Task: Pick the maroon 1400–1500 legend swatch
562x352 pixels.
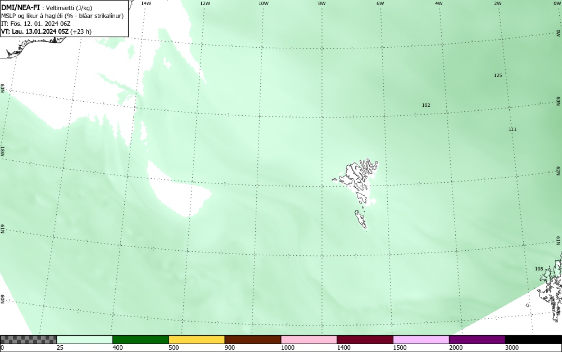Action: 365,340
